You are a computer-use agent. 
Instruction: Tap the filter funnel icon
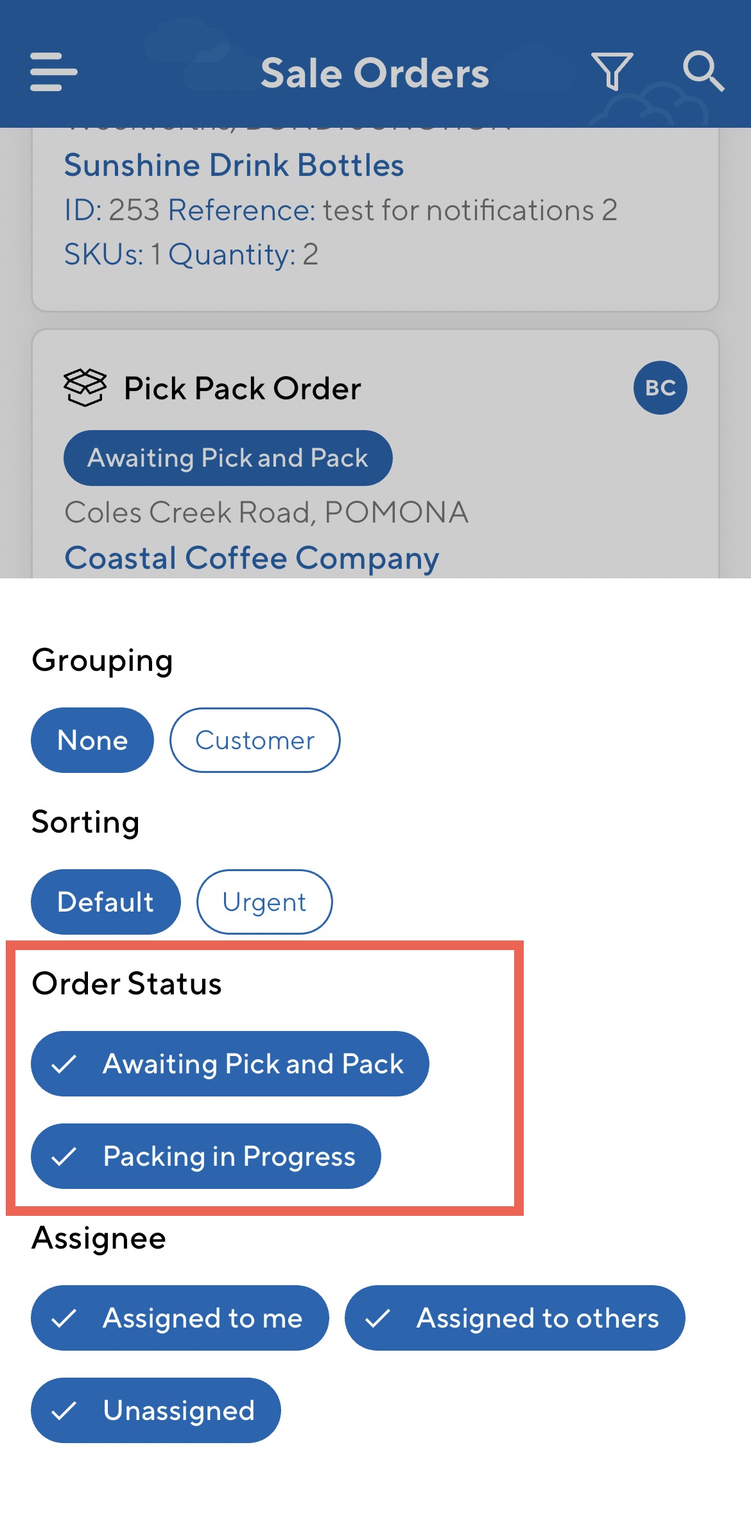(612, 71)
